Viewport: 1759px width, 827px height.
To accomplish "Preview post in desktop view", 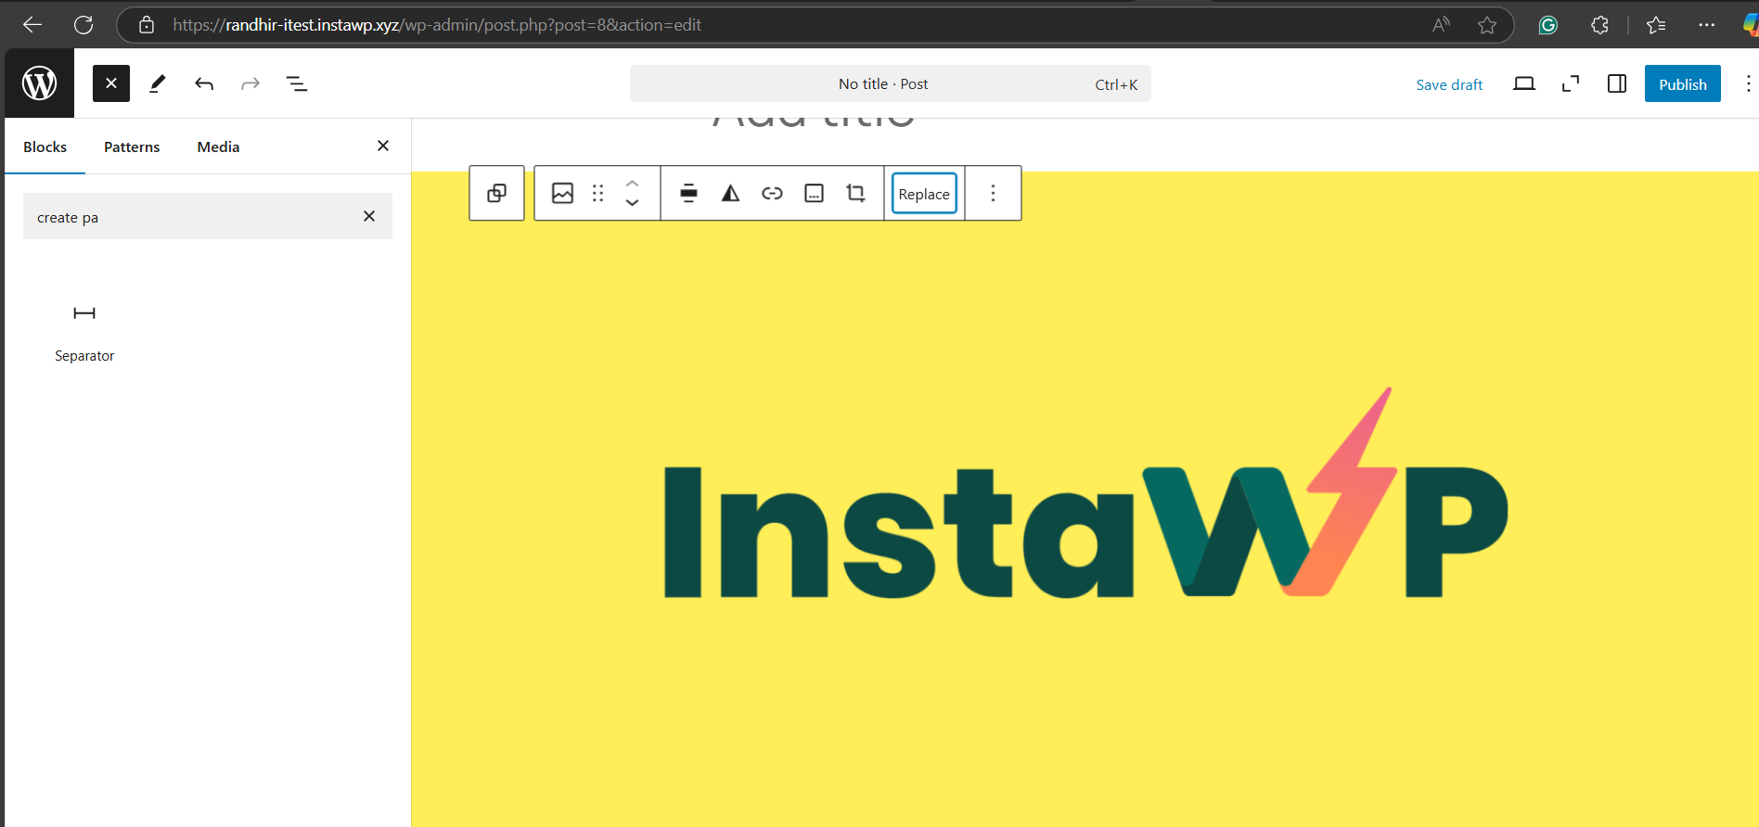I will point(1524,83).
